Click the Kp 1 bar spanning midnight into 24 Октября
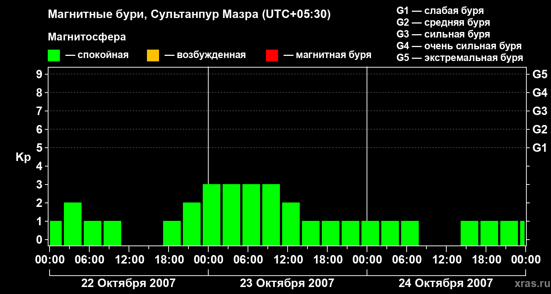The height and width of the screenshot is (294, 551). 370,233
